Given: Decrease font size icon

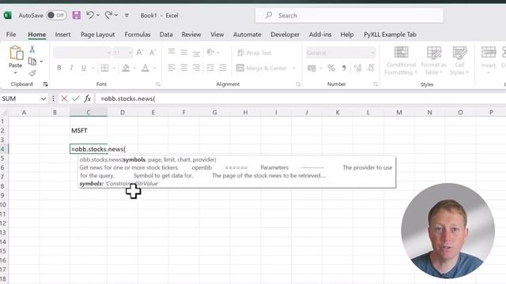Looking at the screenshot, I should 153,53.
